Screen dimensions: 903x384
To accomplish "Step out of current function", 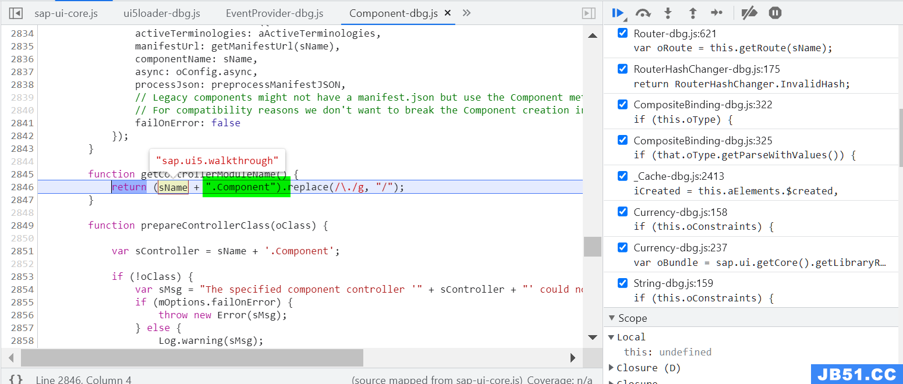I will point(692,13).
